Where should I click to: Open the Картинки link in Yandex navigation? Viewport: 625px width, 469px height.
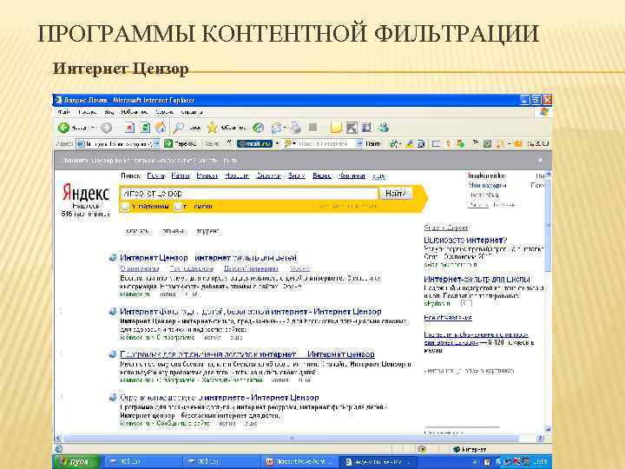[x=352, y=175]
